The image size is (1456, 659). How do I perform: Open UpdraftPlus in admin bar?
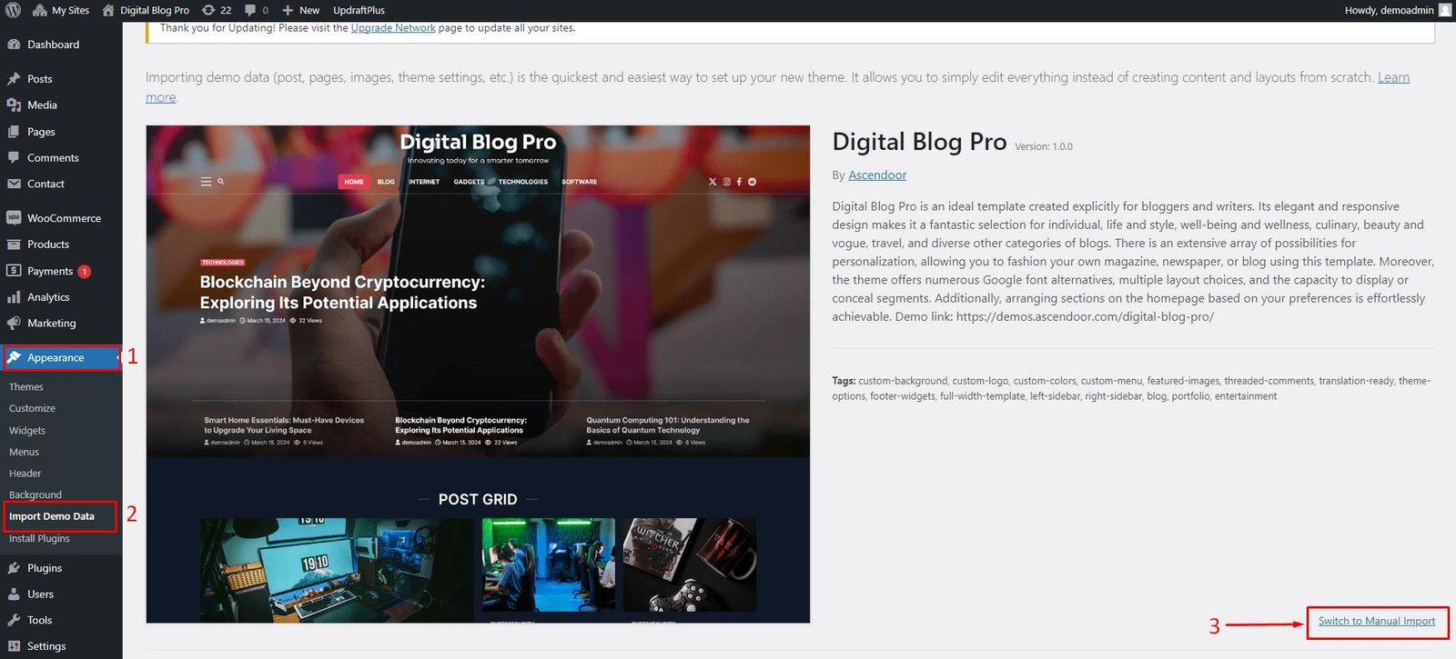tap(359, 10)
